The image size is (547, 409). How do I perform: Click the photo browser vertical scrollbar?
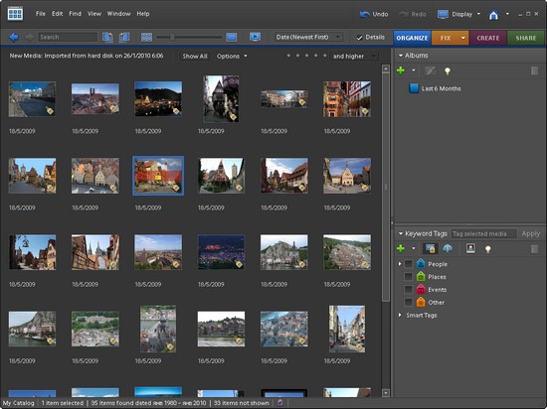point(386,187)
